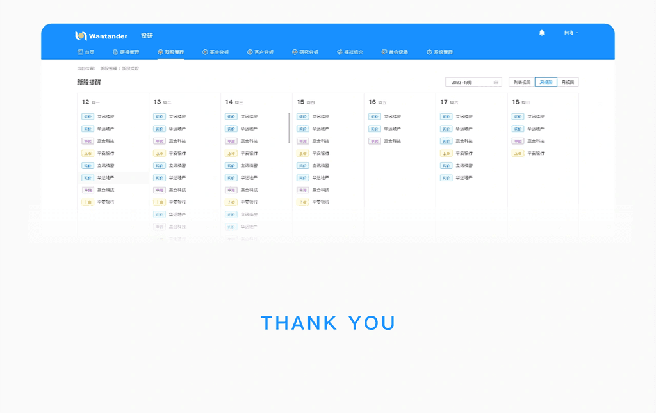Click the 研报管理 document icon
Image resolution: width=656 pixels, height=413 pixels.
point(115,53)
